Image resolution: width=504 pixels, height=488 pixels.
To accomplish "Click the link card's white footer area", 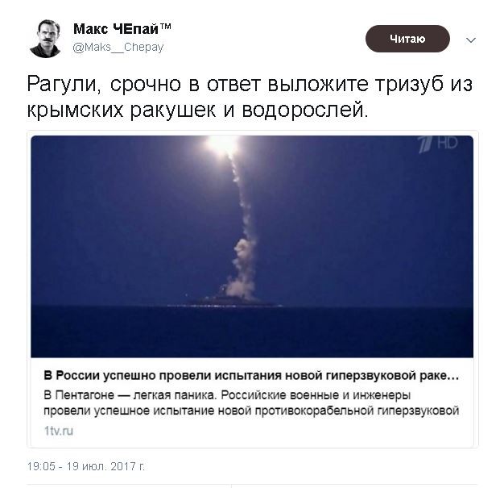I will [x=252, y=402].
